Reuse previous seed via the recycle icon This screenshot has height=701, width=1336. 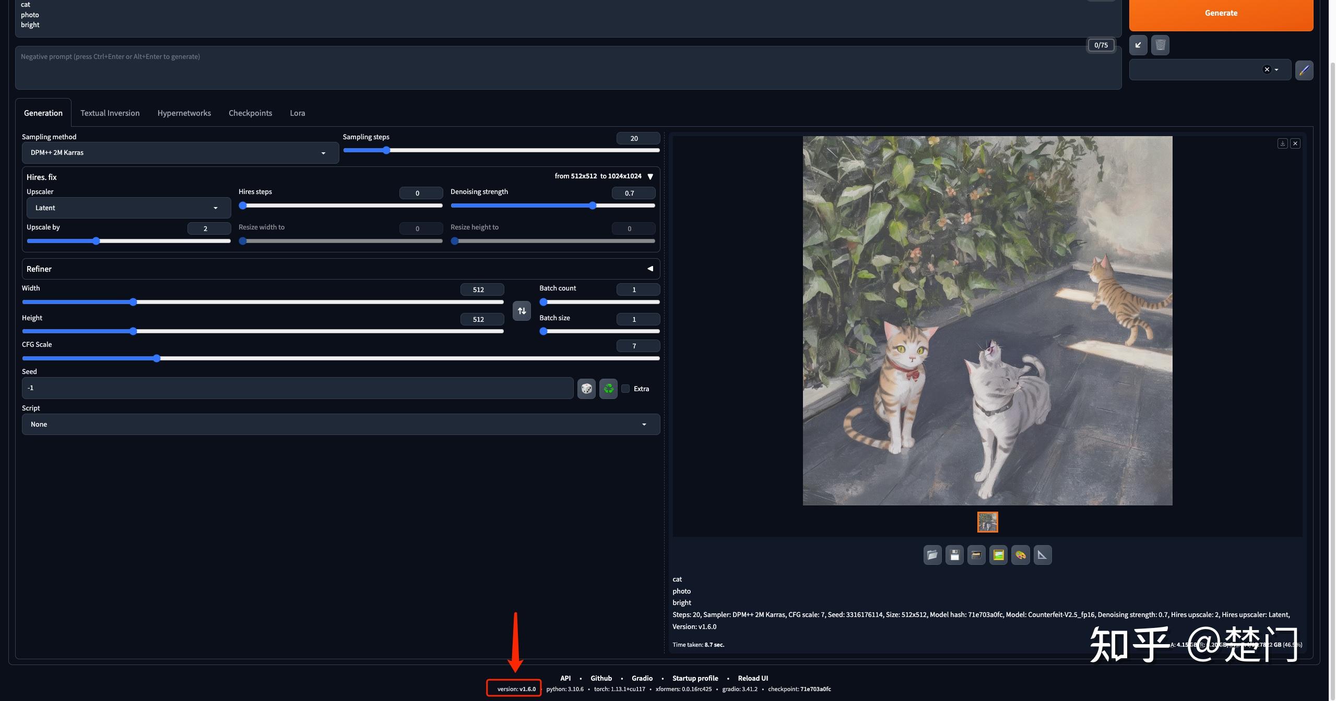pyautogui.click(x=607, y=388)
